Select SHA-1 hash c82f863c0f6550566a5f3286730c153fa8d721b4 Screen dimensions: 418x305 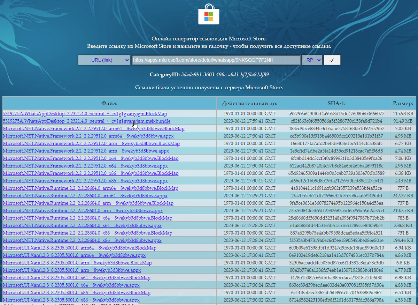[x=336, y=121]
